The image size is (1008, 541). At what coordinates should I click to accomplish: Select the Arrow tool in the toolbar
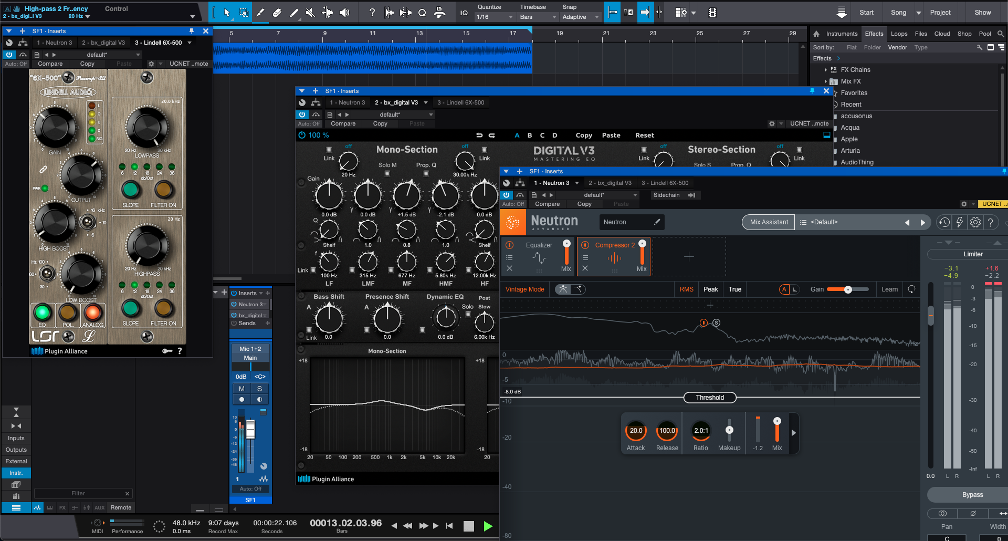pos(227,13)
